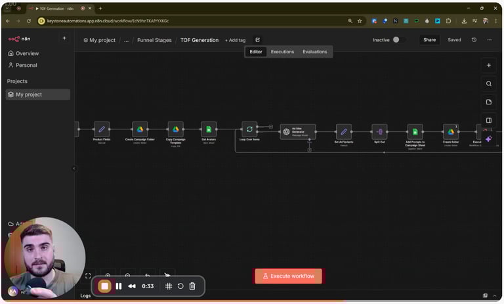Select the Split Out node
Screen dimensions: 504x304
[379, 132]
